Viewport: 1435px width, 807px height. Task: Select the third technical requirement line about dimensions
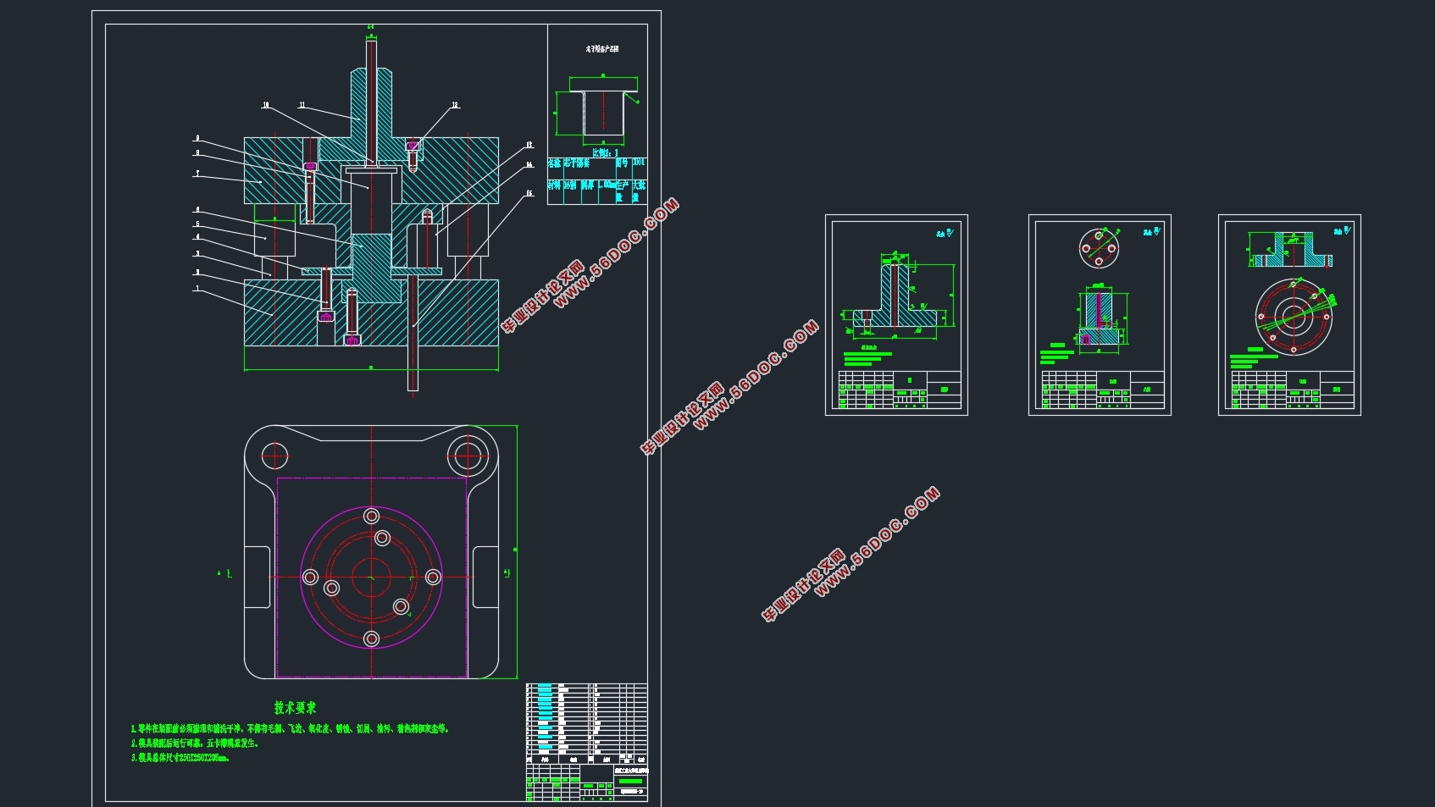click(x=180, y=758)
